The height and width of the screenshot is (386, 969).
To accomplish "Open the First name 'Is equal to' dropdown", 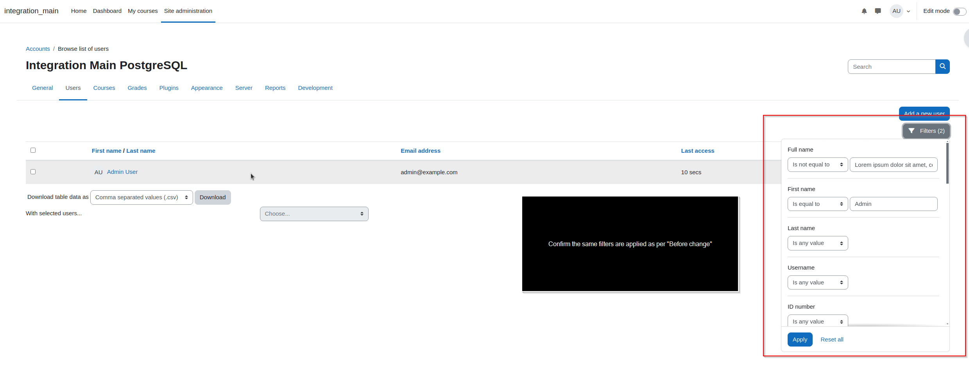I will pyautogui.click(x=818, y=204).
